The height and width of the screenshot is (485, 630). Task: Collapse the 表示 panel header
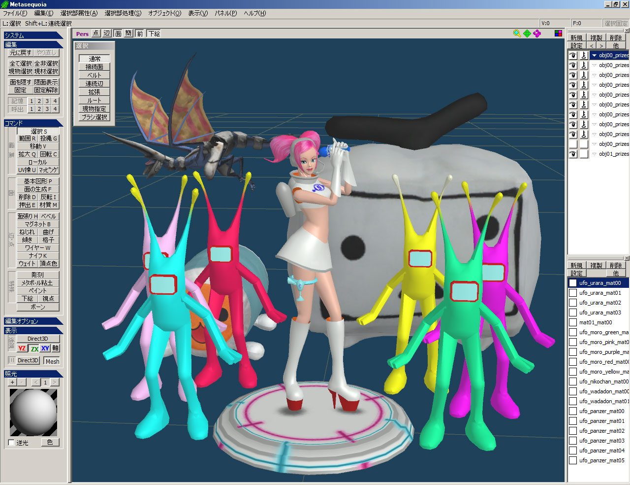(33, 330)
